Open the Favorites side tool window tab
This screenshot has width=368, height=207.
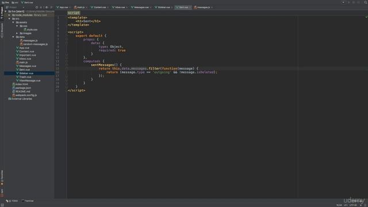tap(2, 178)
